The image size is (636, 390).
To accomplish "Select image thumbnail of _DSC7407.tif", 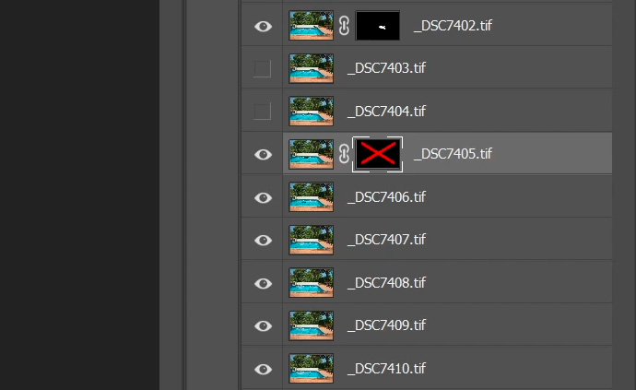I will [312, 241].
